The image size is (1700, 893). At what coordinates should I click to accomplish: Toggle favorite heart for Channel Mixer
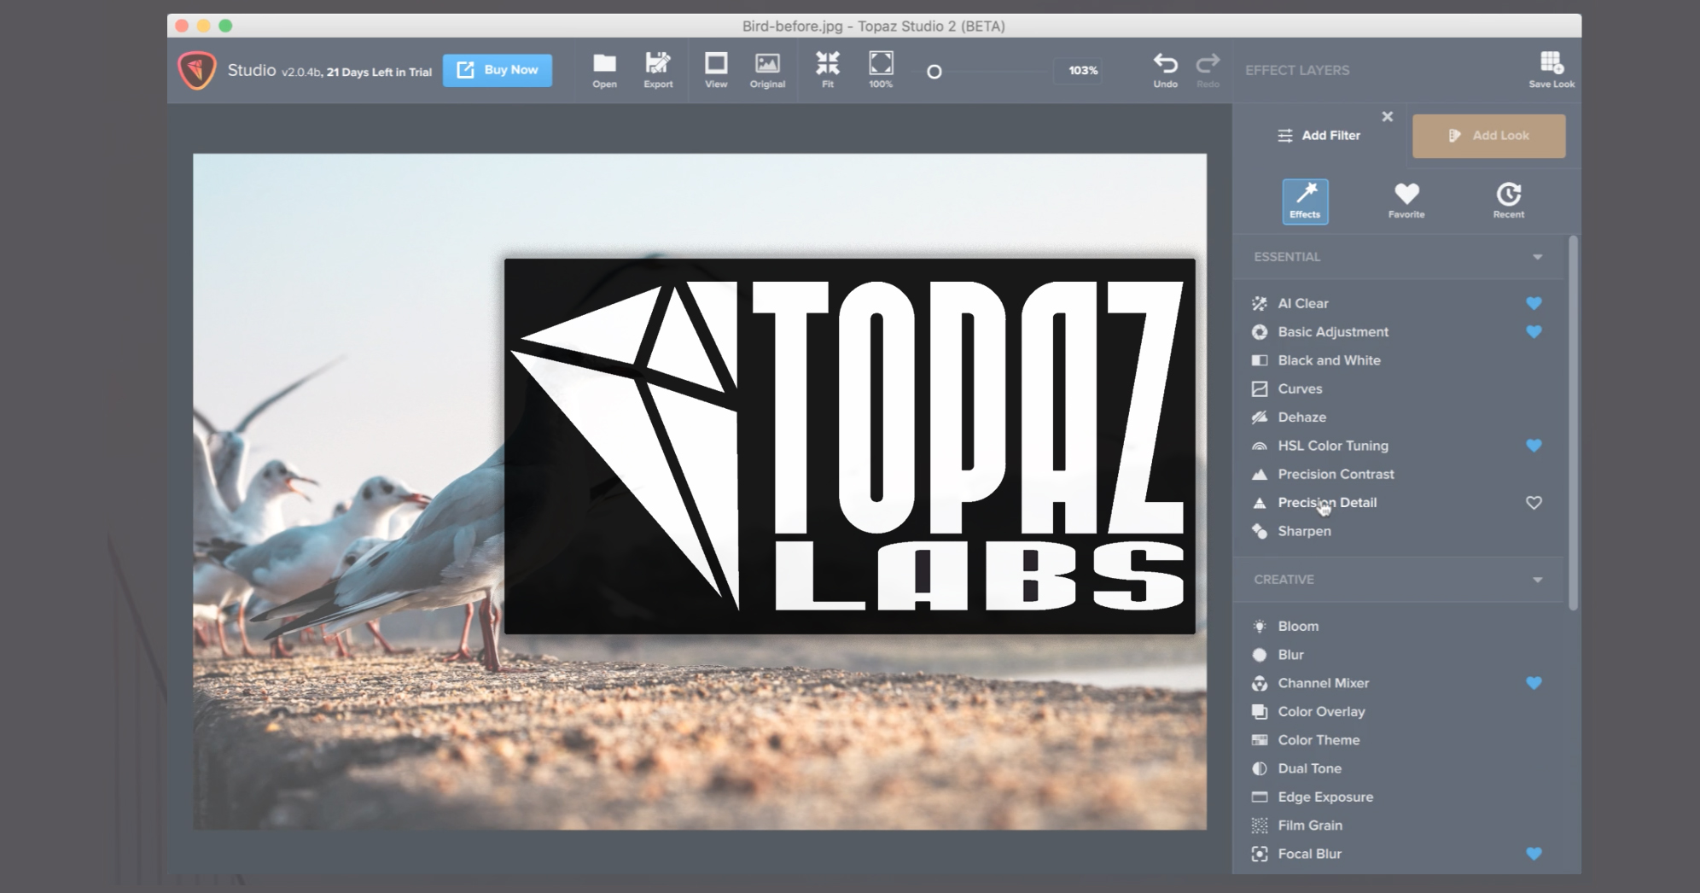(x=1534, y=683)
